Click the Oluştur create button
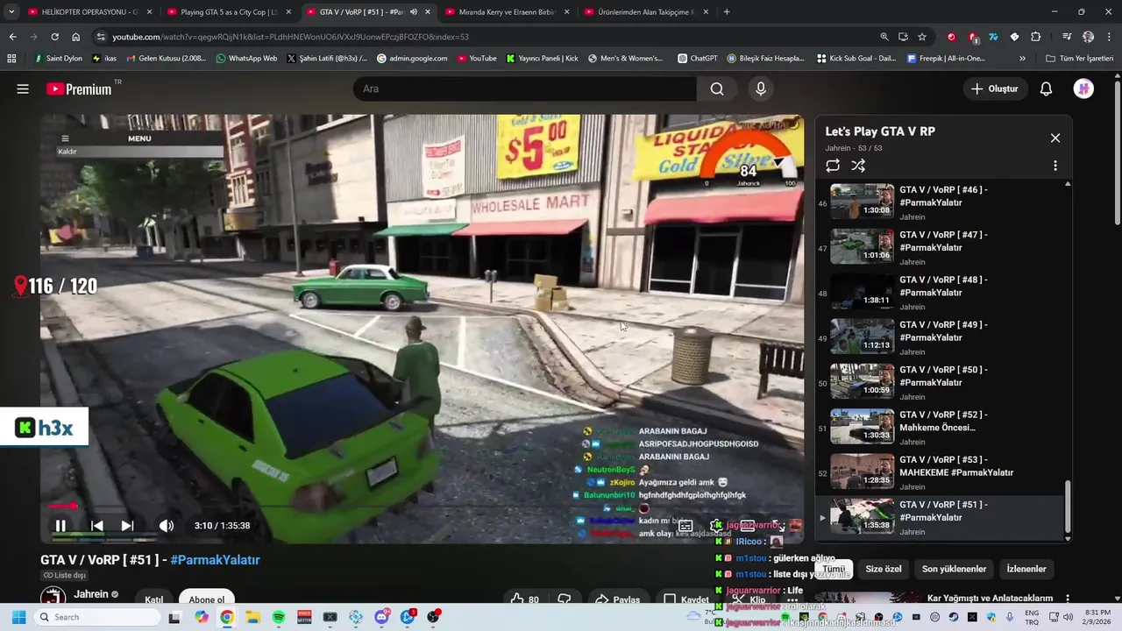This screenshot has height=631, width=1122. [x=995, y=89]
